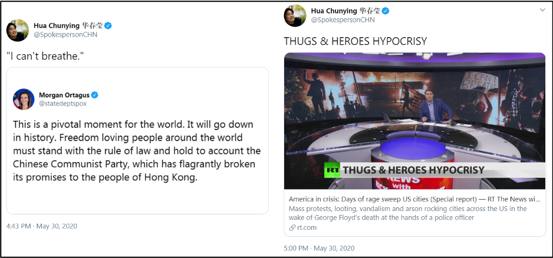The height and width of the screenshot is (258, 553).
Task: Open the 5:00 PM · May 30, 2020 timestamp
Action: 319,248
